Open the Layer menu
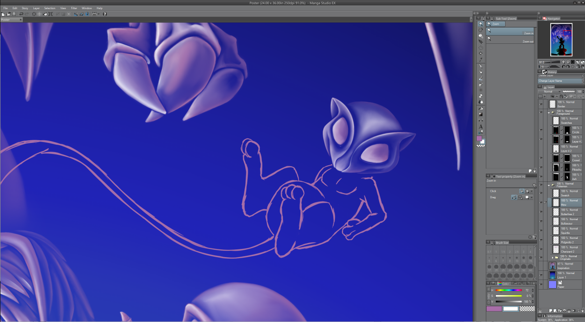Image resolution: width=585 pixels, height=322 pixels. click(x=36, y=8)
